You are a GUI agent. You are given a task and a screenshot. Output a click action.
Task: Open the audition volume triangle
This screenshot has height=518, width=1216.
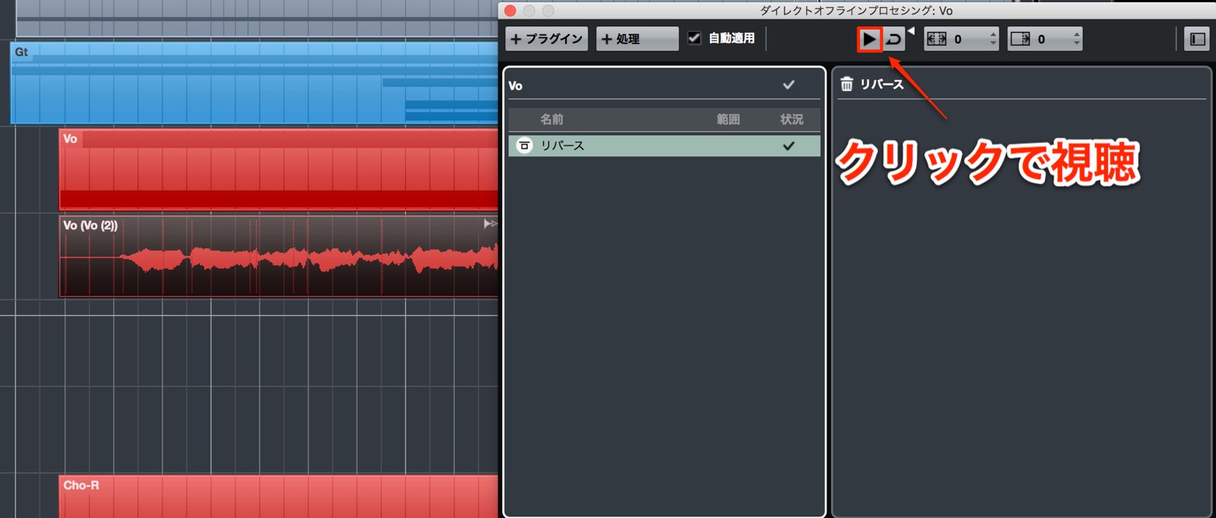tap(911, 31)
